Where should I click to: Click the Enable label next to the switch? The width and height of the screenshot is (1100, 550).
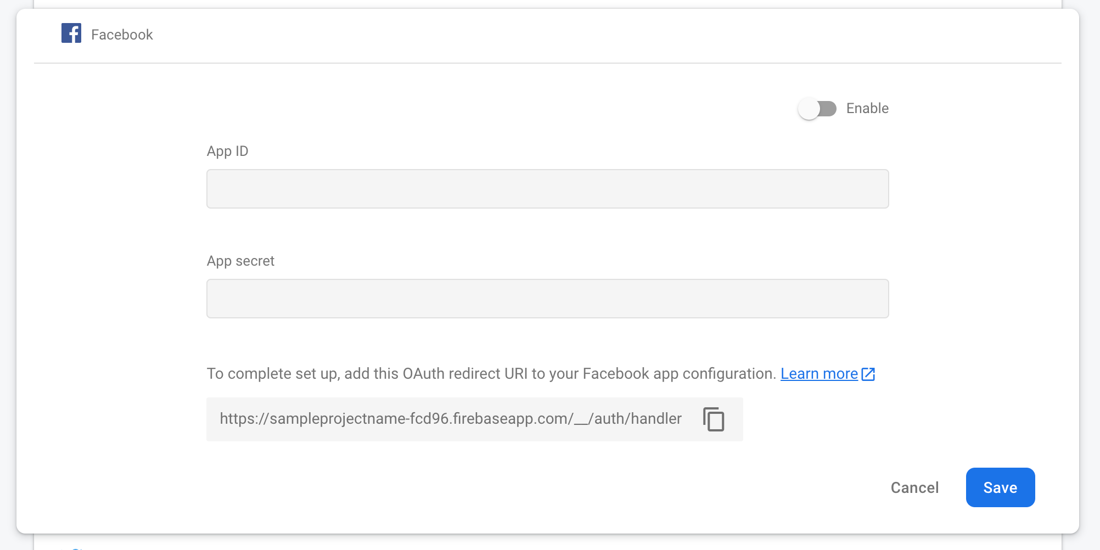coord(868,108)
